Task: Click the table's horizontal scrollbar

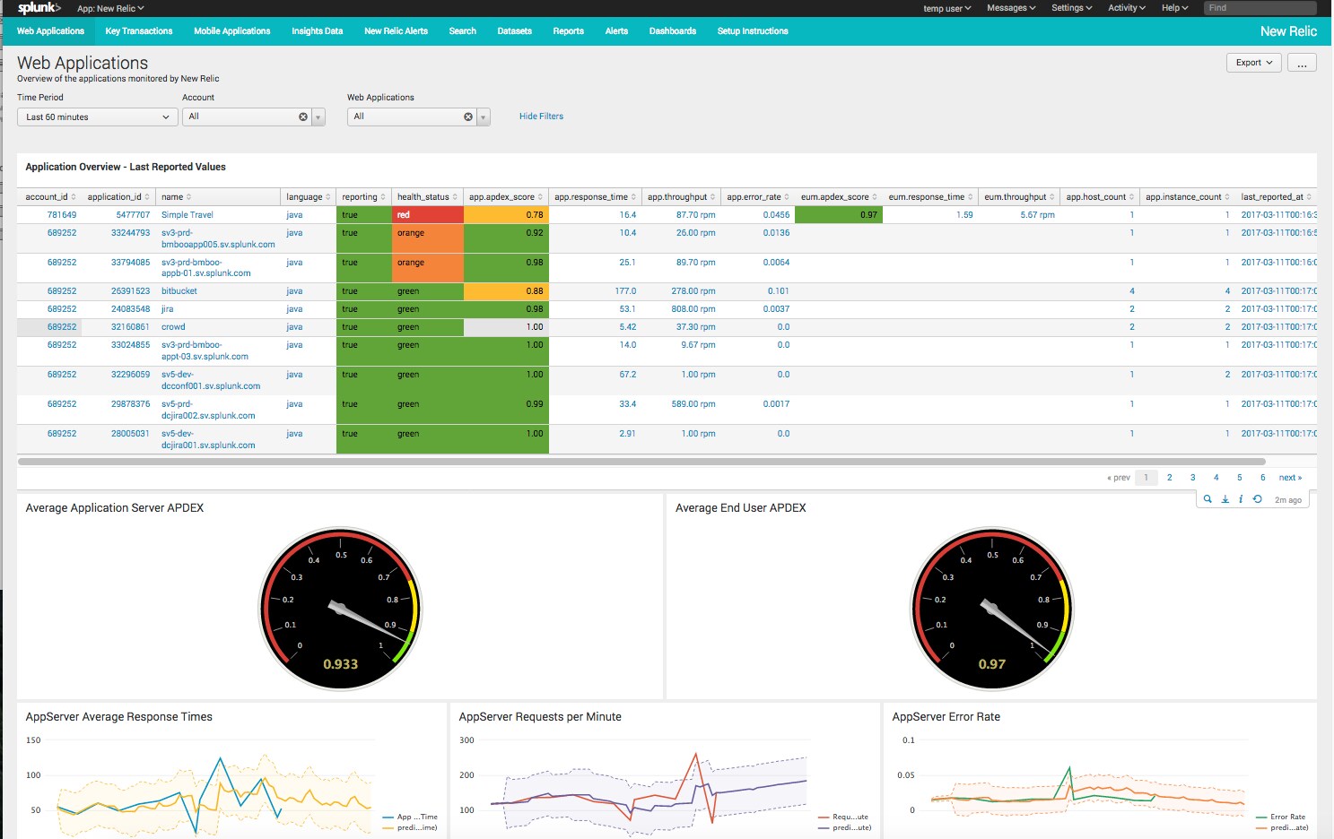Action: [x=641, y=462]
